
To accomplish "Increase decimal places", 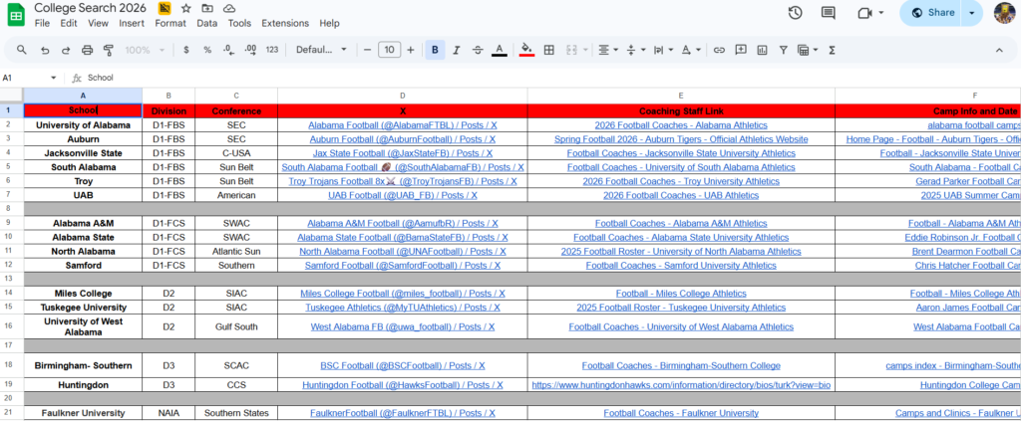I will point(250,50).
